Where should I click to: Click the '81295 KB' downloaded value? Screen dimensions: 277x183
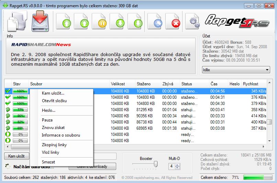click(x=144, y=110)
